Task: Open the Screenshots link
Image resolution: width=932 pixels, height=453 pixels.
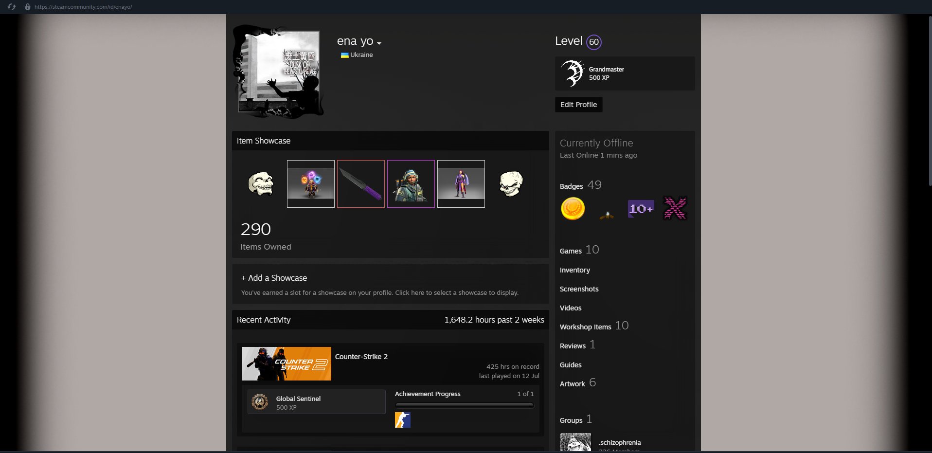Action: point(579,289)
